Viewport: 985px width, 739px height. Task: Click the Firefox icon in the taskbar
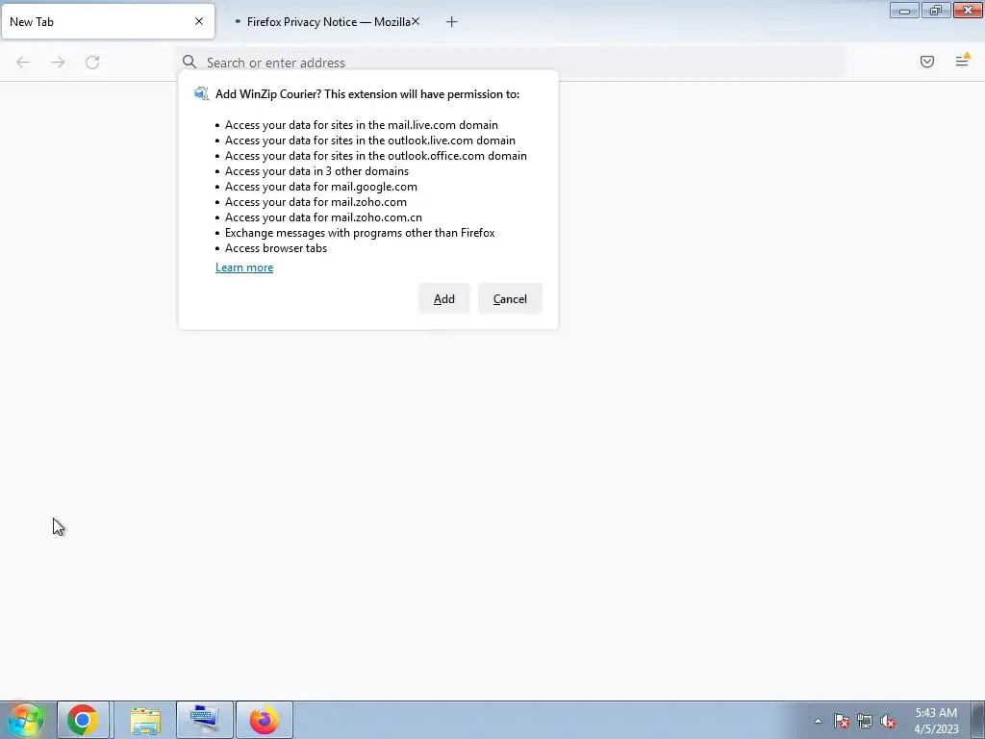pos(264,720)
